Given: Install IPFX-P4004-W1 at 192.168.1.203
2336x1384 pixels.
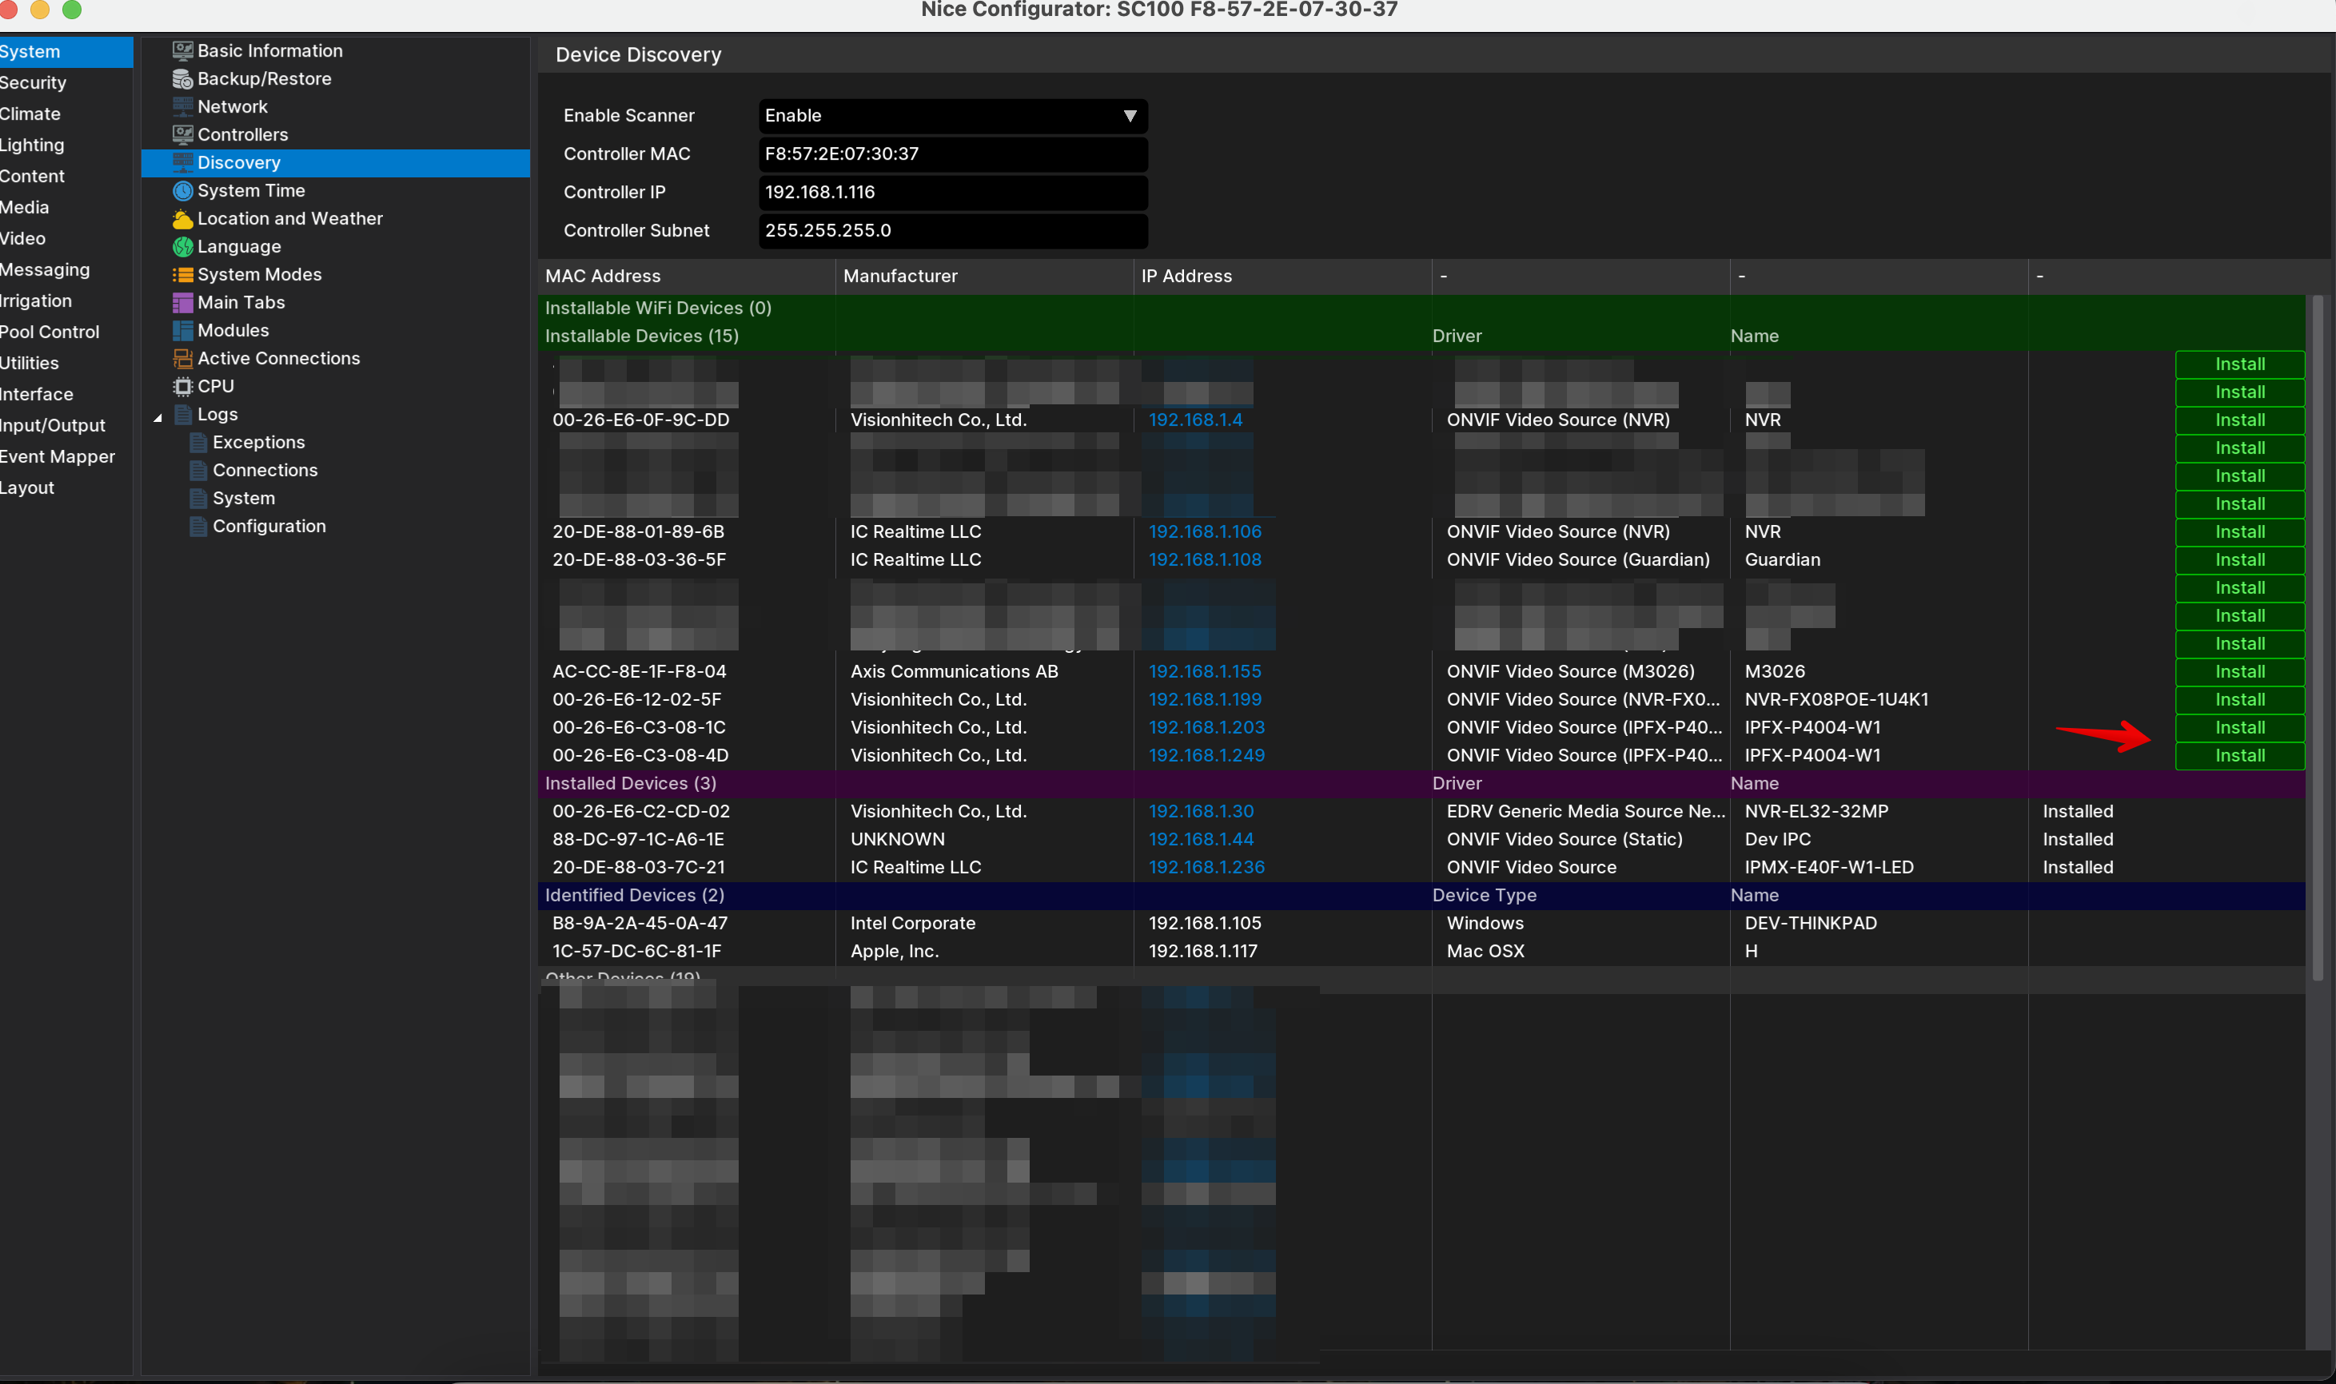Looking at the screenshot, I should [2239, 727].
